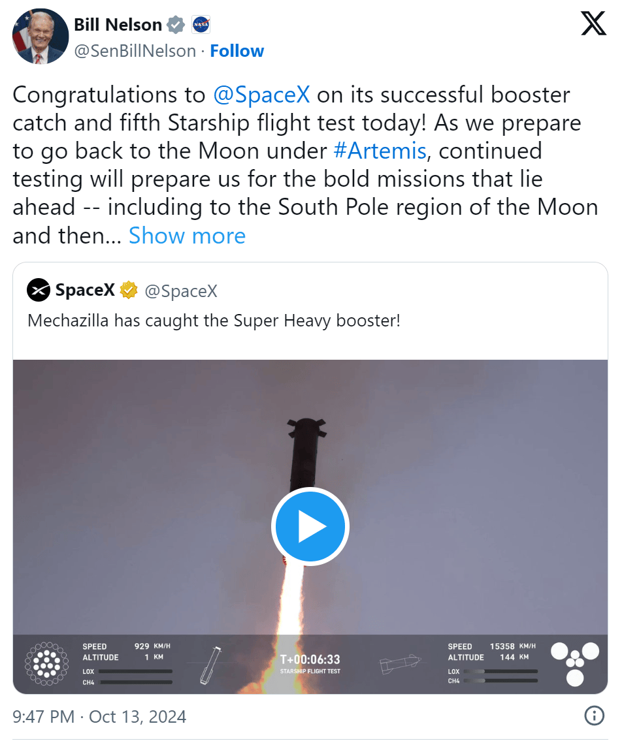Click the T+00:06:33 mission timer
624x741 pixels.
pyautogui.click(x=310, y=659)
